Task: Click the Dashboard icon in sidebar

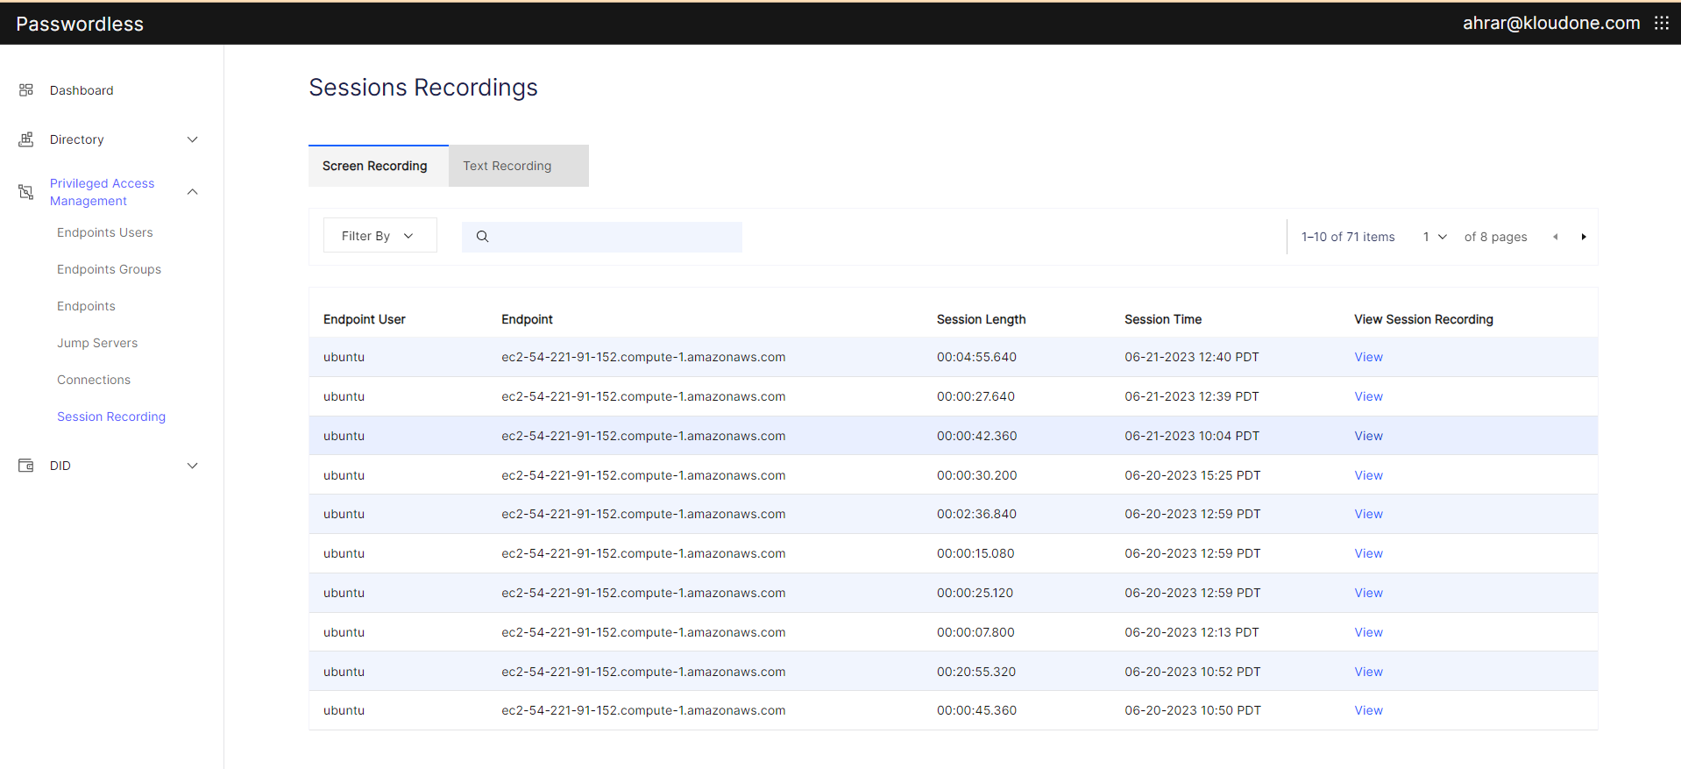Action: [26, 90]
